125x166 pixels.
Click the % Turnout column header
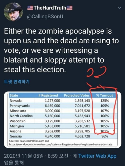(105, 95)
